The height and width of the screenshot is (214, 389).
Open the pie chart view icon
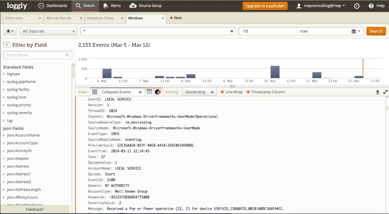click(158, 92)
